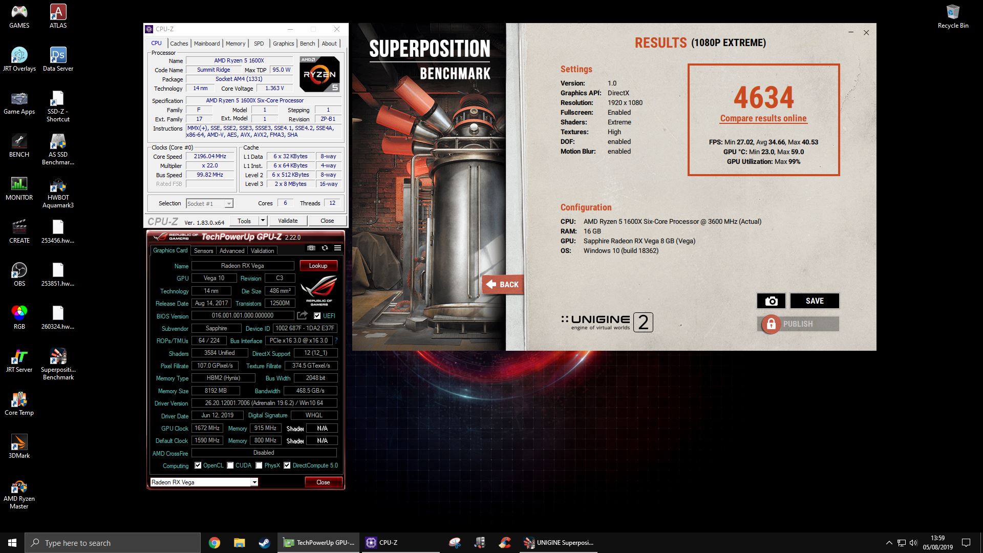Switch to CPU-Z Mainboard tab

pos(207,44)
